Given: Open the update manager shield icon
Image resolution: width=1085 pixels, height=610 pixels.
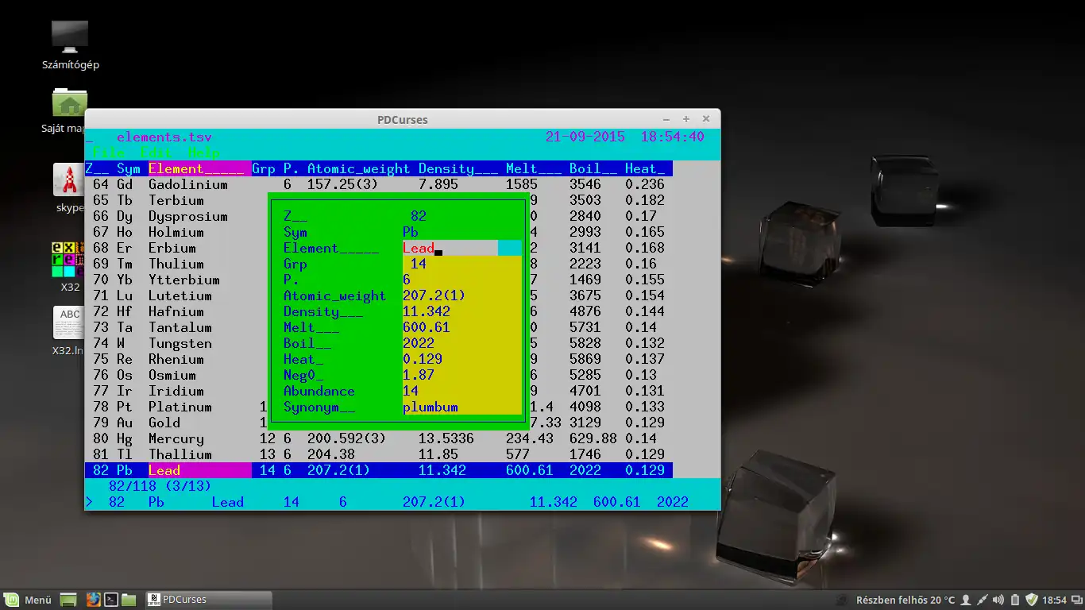Looking at the screenshot, I should 1032,600.
